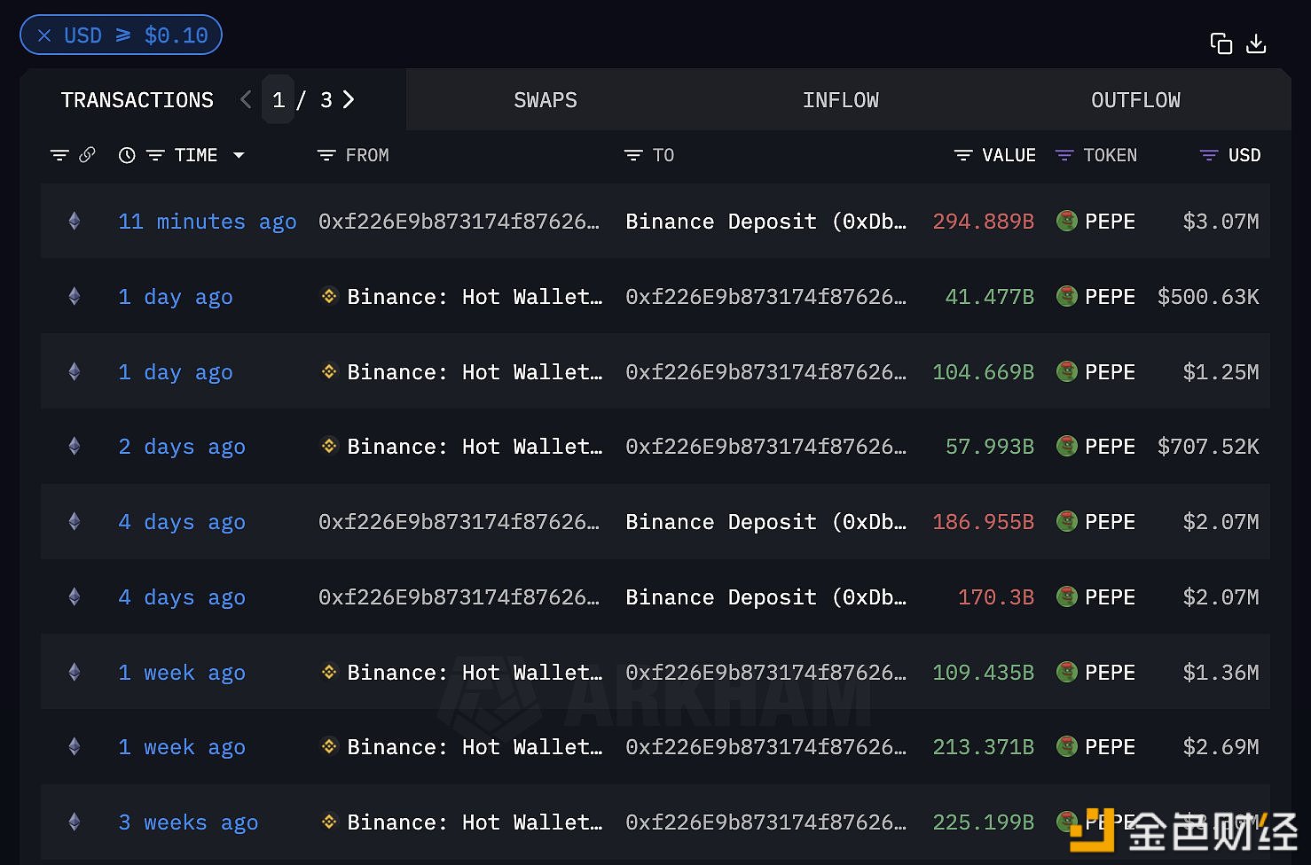Click PEPE token in $3.07M row
Image resolution: width=1311 pixels, height=865 pixels.
1096,222
